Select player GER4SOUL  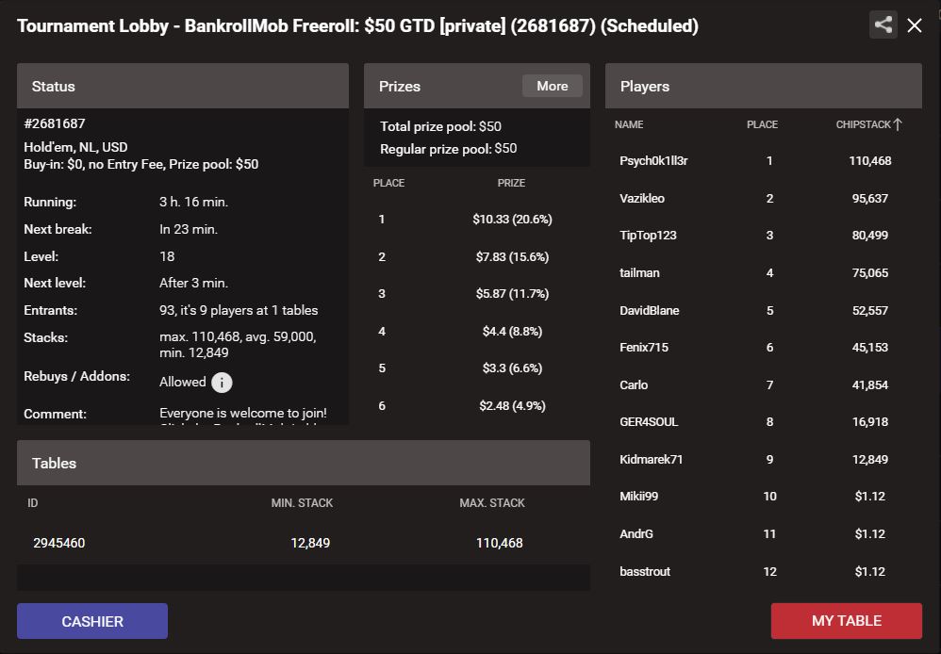(x=649, y=422)
